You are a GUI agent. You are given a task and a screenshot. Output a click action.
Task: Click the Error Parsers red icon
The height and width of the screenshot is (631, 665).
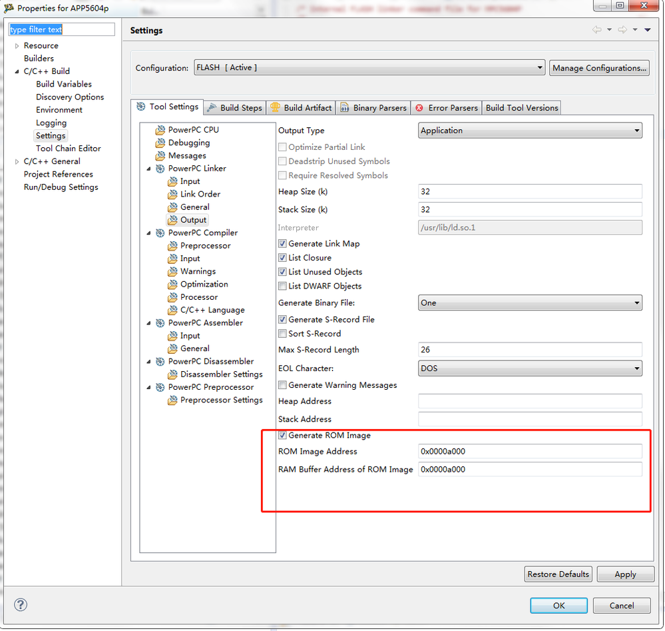pos(419,108)
